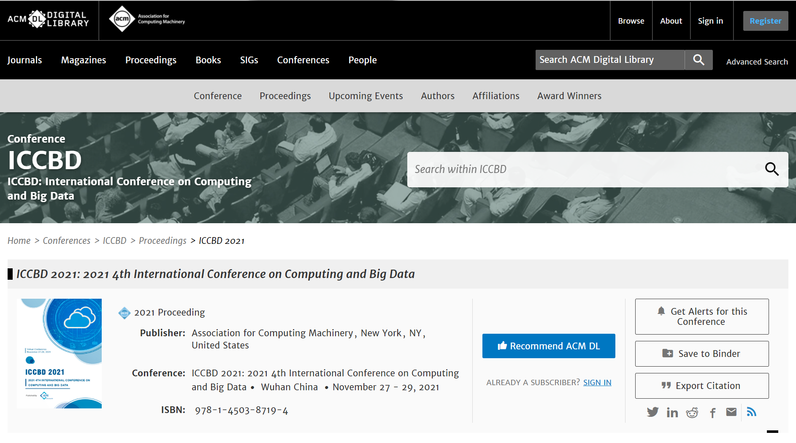Open the RSS feed icon
Viewport: 796px width, 443px height.
(751, 412)
